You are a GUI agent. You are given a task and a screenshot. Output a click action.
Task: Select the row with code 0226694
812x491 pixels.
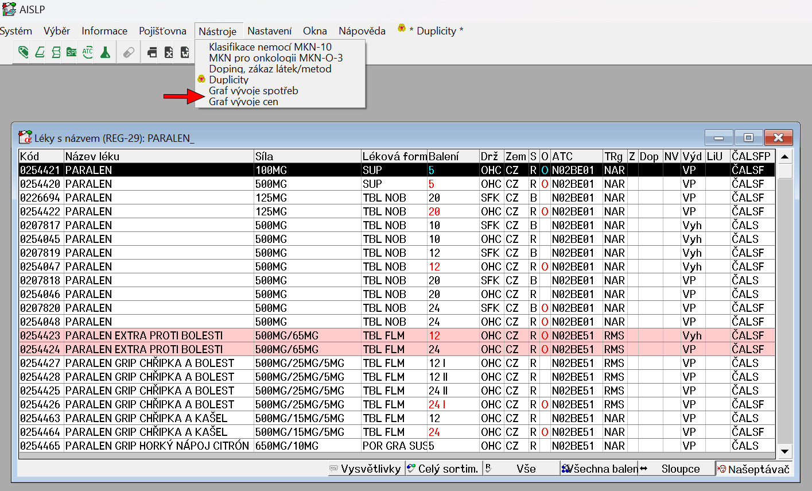397,198
